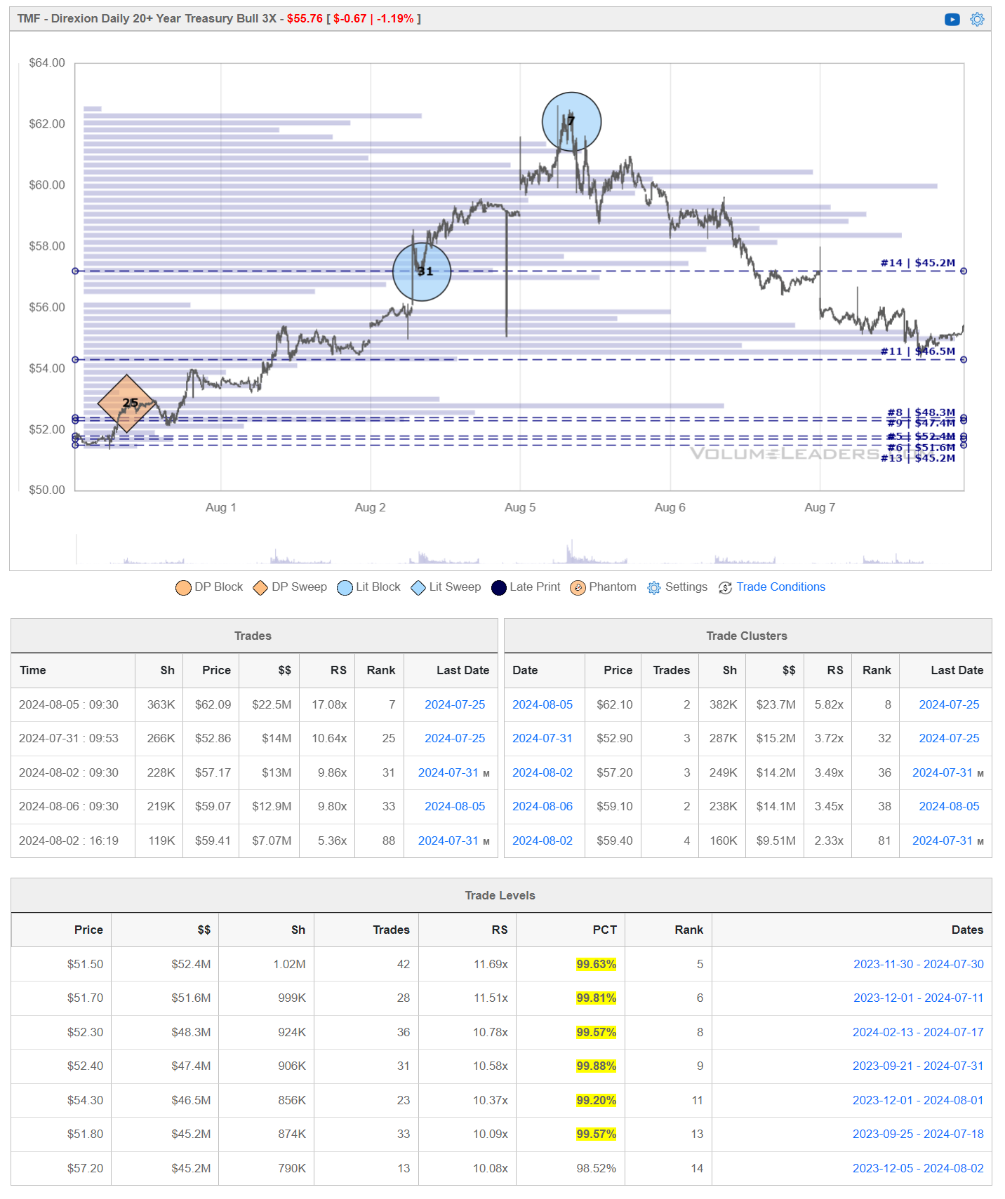Open the video play icon in header
The height and width of the screenshot is (1199, 1005).
(952, 19)
